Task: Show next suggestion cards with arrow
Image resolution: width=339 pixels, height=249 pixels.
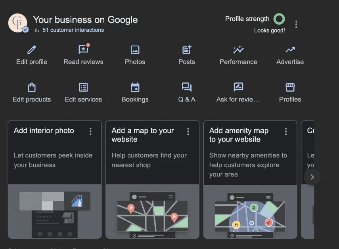Action: click(x=312, y=177)
